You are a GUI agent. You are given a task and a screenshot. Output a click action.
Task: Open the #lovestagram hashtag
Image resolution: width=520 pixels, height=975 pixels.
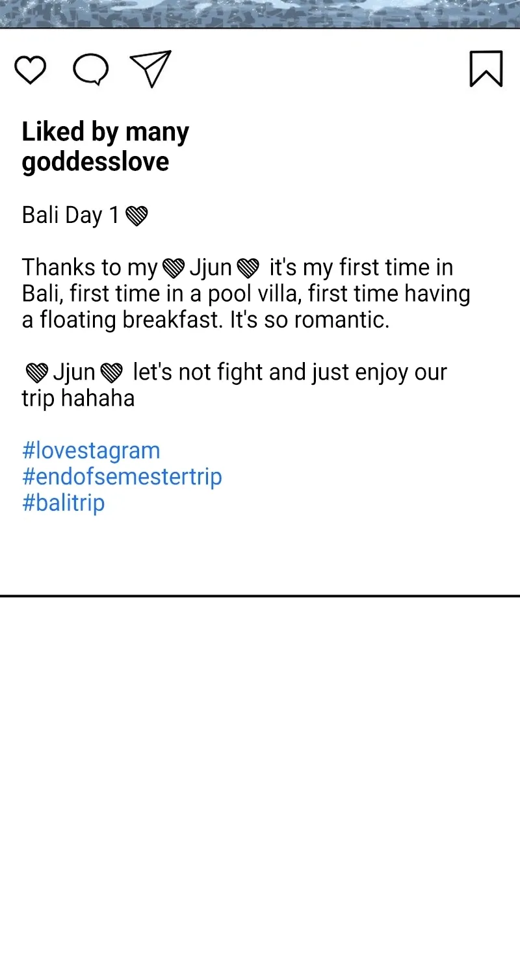pos(91,450)
